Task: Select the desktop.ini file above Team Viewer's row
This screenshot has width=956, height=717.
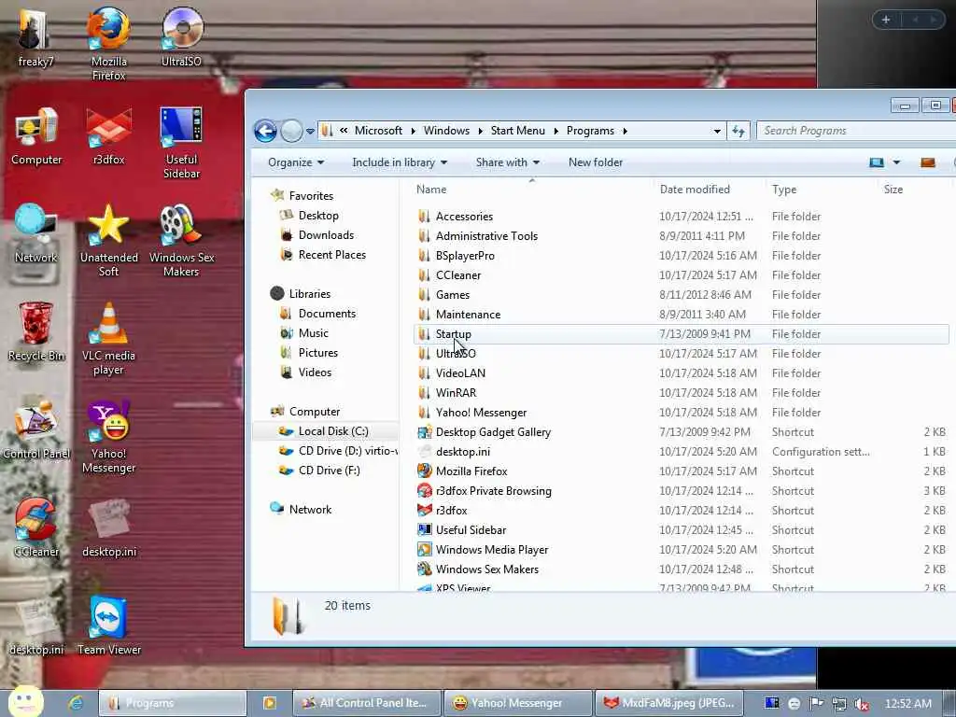Action: coord(108,527)
